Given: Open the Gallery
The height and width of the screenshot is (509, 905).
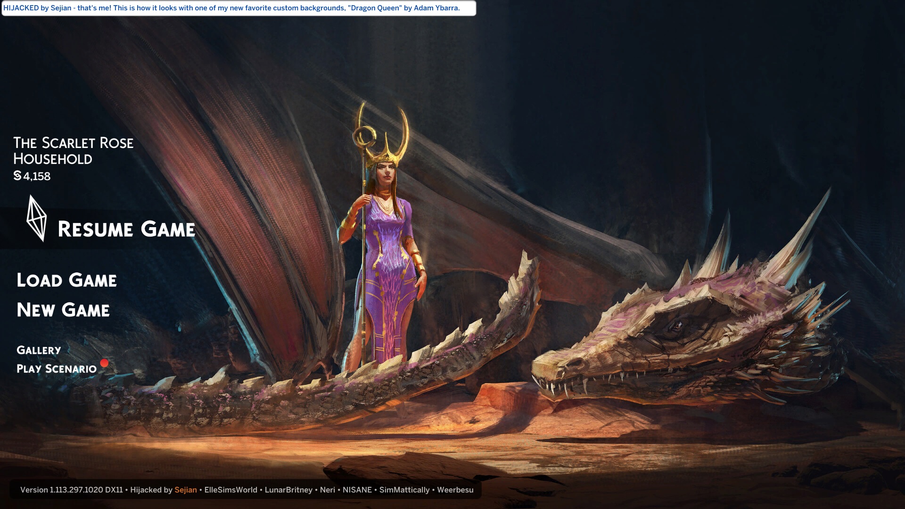Looking at the screenshot, I should (39, 350).
